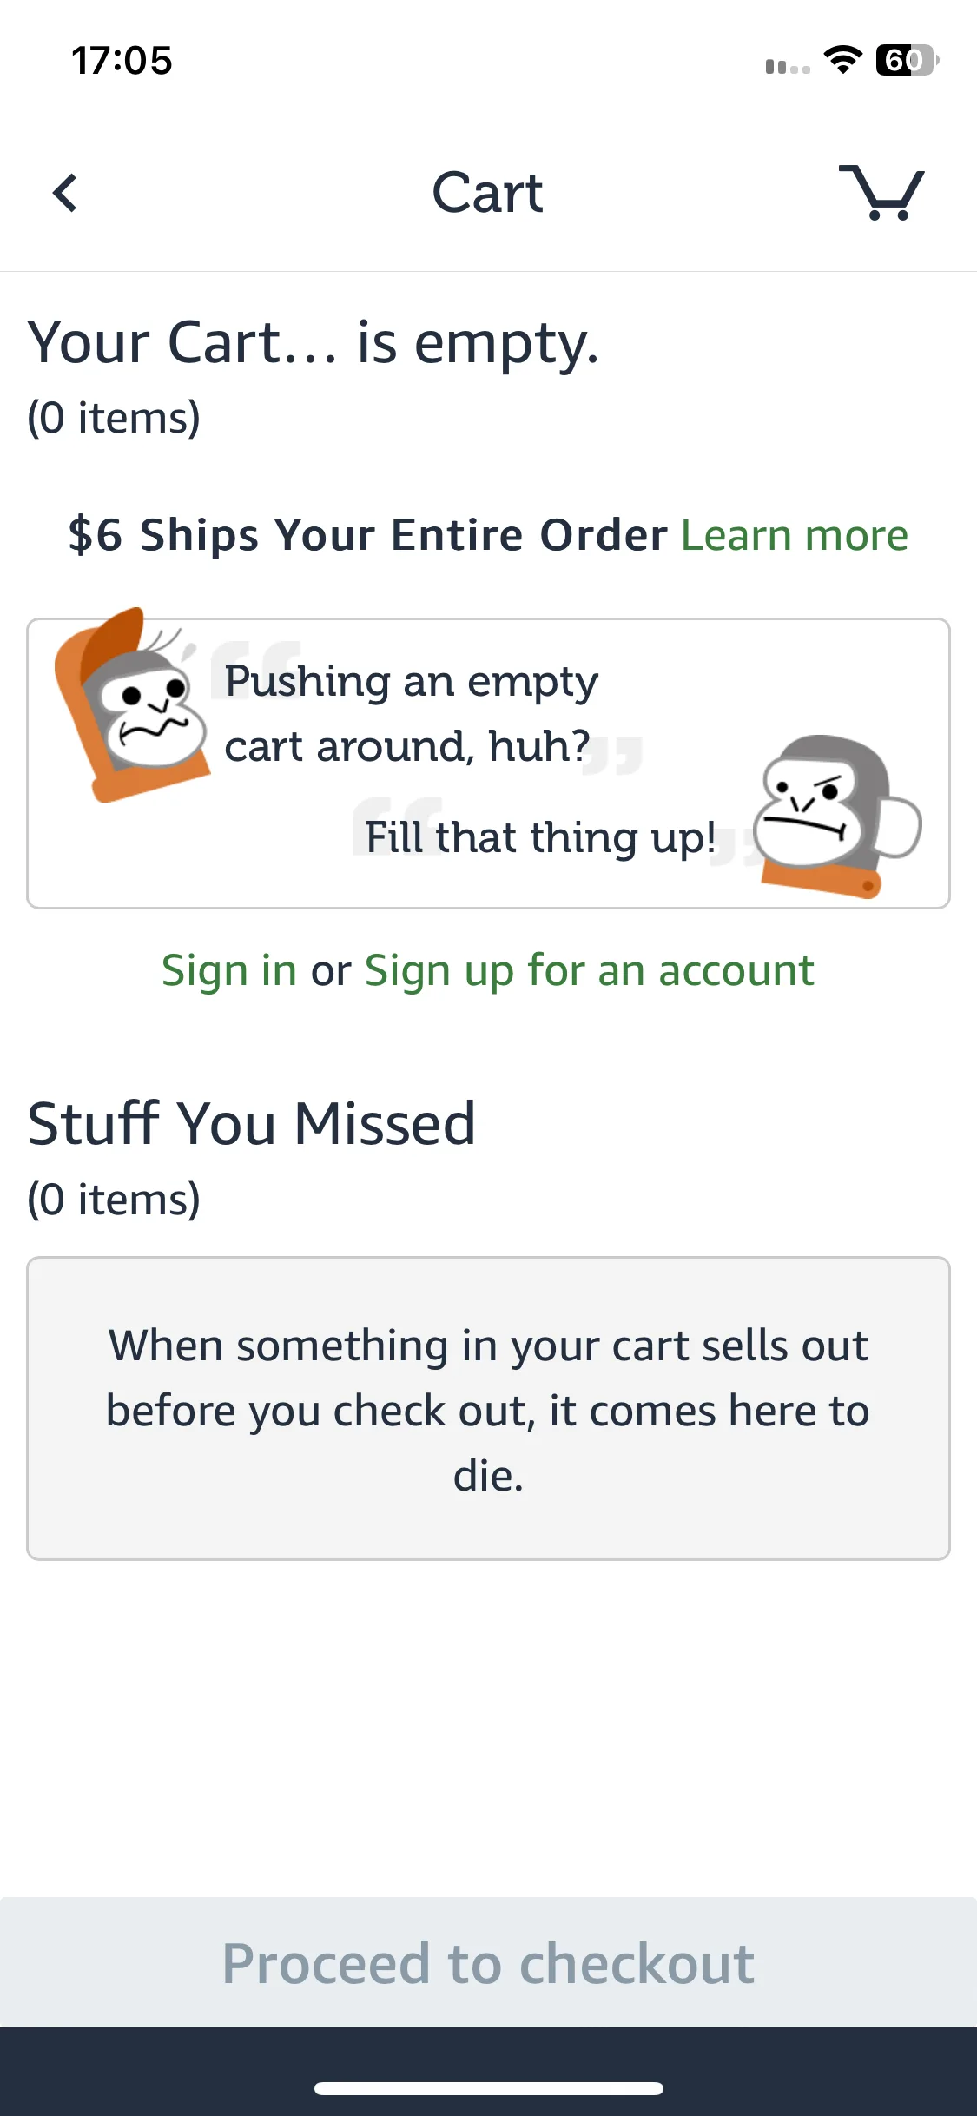
Task: Tap the scared monkey mascot image
Action: pyautogui.click(x=130, y=704)
